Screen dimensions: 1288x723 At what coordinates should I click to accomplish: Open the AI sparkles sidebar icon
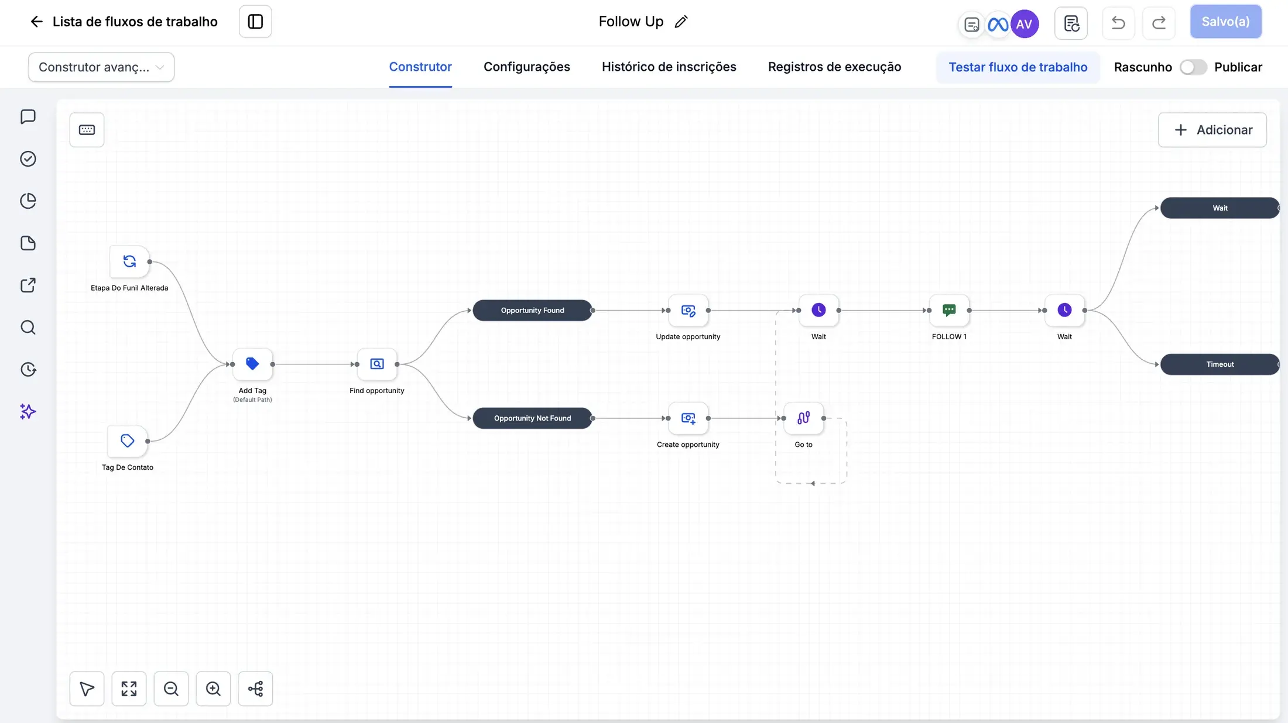click(28, 412)
